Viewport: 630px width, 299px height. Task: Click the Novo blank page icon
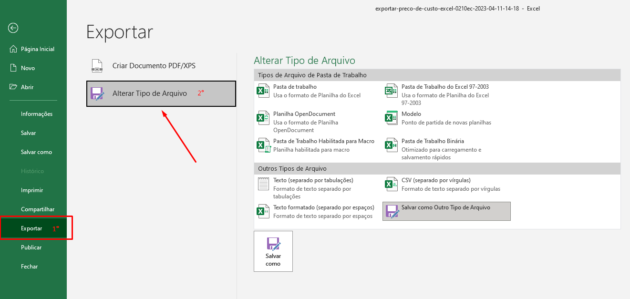(13, 68)
